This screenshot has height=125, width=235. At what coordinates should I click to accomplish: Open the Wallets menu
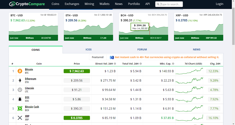(x=105, y=4)
